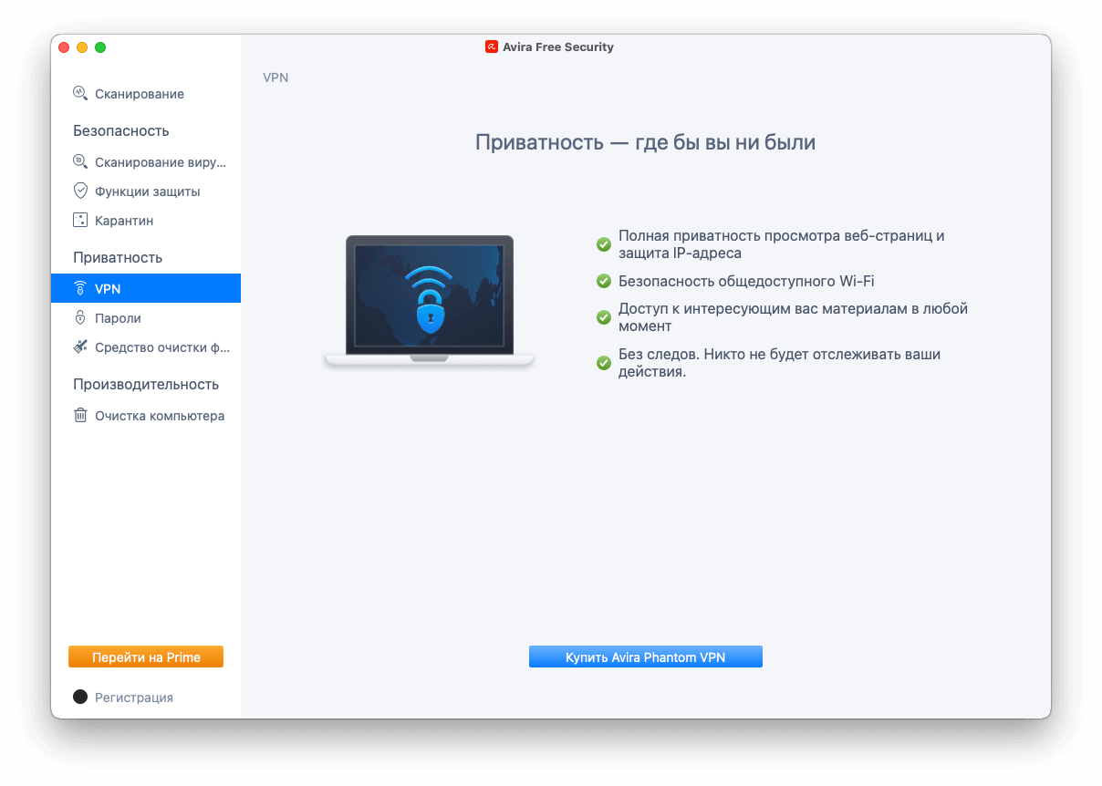Open the Пароли section
The width and height of the screenshot is (1102, 786).
click(146, 318)
